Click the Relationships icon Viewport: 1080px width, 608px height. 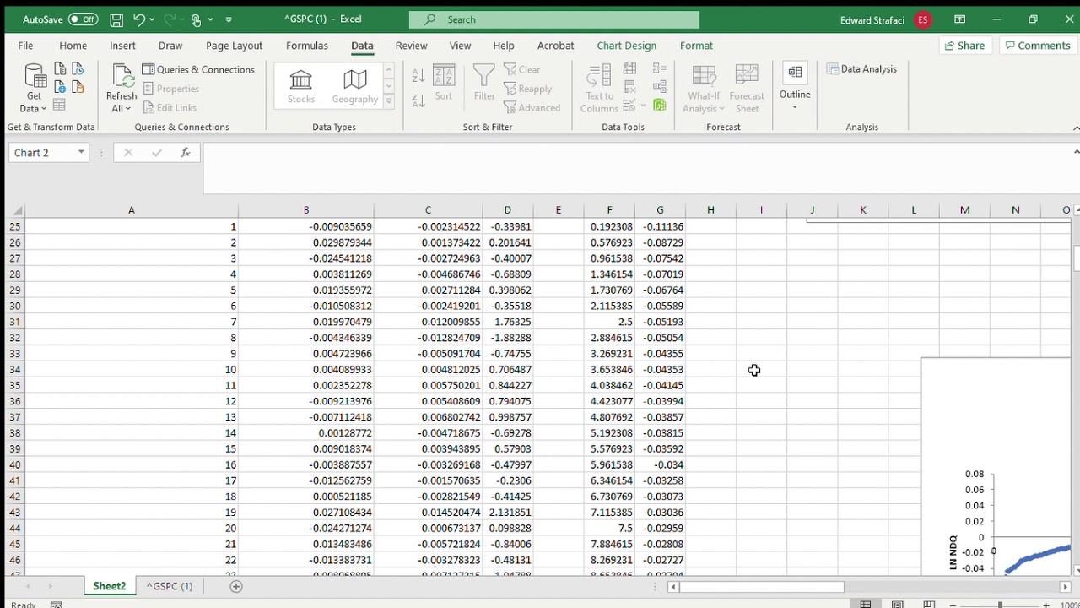tap(660, 86)
